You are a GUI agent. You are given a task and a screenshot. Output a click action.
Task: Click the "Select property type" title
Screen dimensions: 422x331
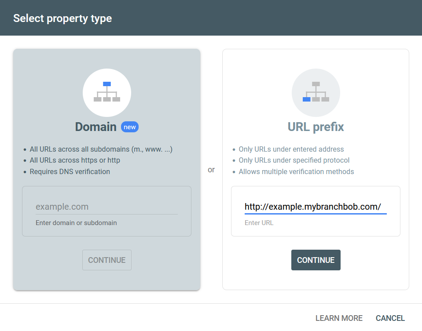tap(62, 18)
